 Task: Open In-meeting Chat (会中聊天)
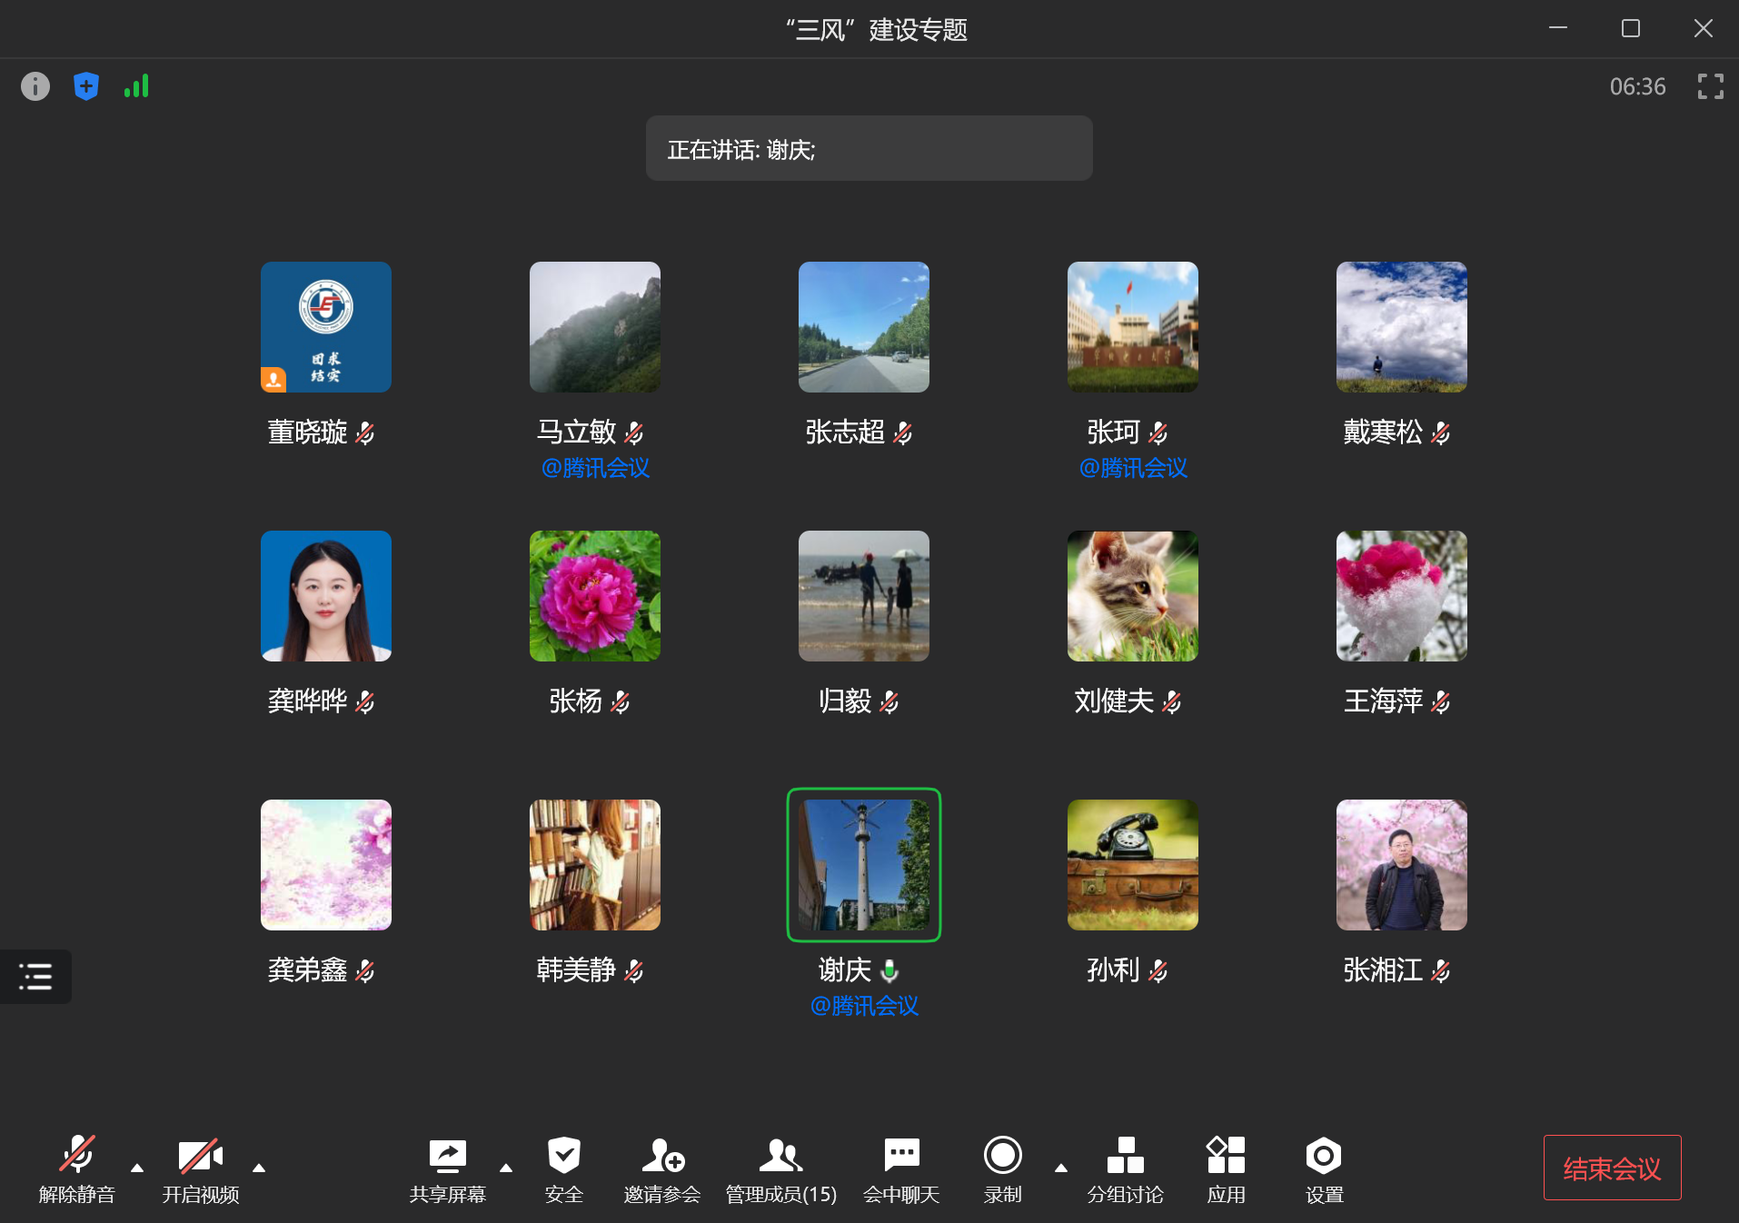tap(901, 1168)
